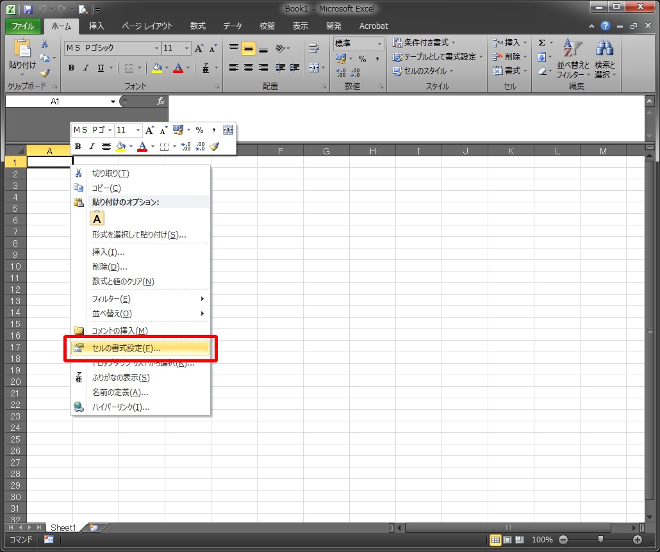Click ribbon percent style button
This screenshot has height=552, width=660.
362,59
